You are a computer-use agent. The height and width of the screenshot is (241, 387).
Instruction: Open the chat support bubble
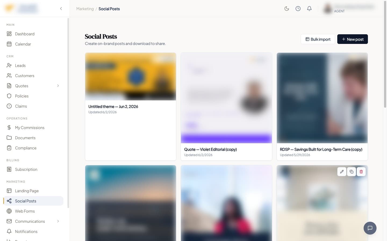pos(370,228)
